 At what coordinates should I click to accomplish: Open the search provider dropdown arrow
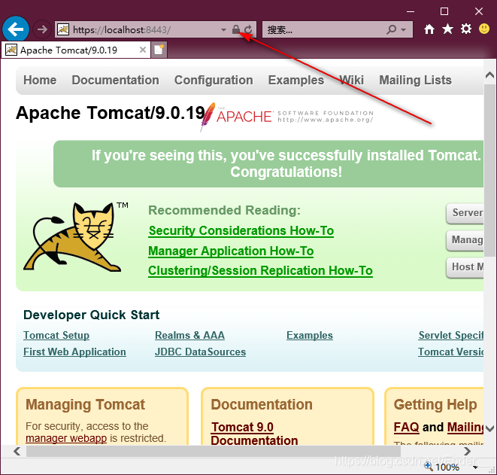coord(404,30)
